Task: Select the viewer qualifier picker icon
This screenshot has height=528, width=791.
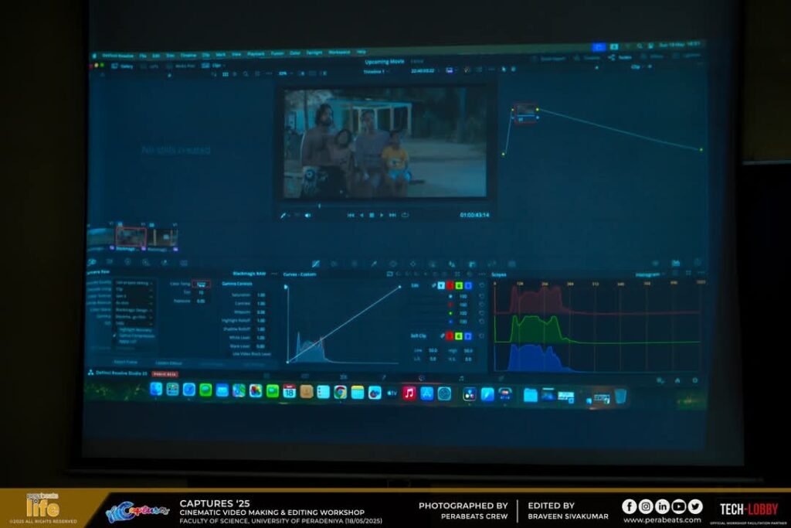Action: (283, 215)
